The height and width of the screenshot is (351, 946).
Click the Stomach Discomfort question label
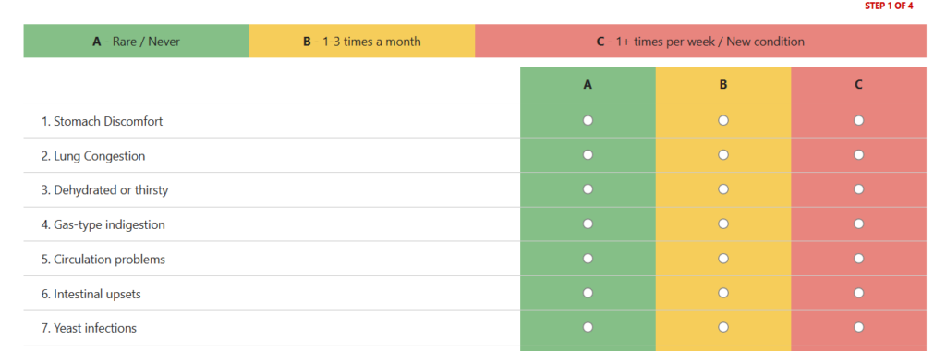point(102,121)
